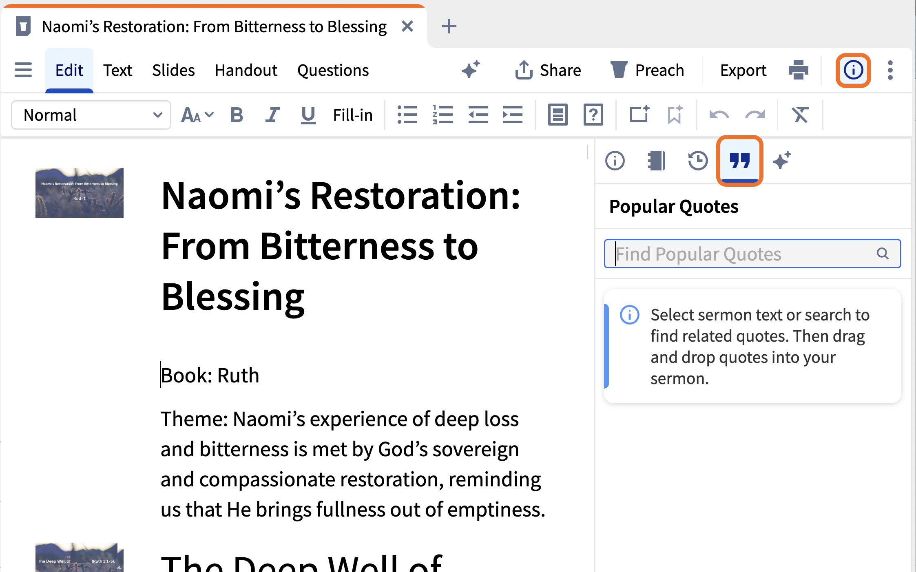Open the sidebar notebook tab

tap(657, 160)
